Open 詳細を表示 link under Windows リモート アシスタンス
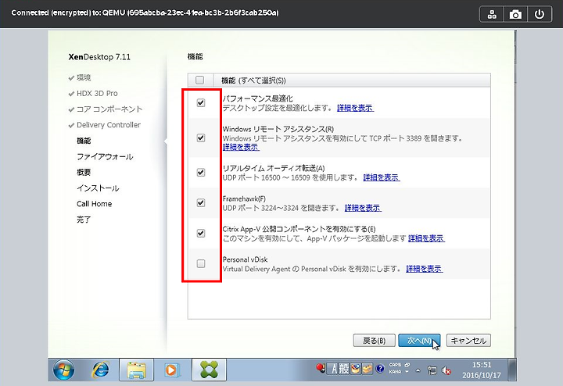Viewport: 563px width, 386px height. click(x=241, y=147)
